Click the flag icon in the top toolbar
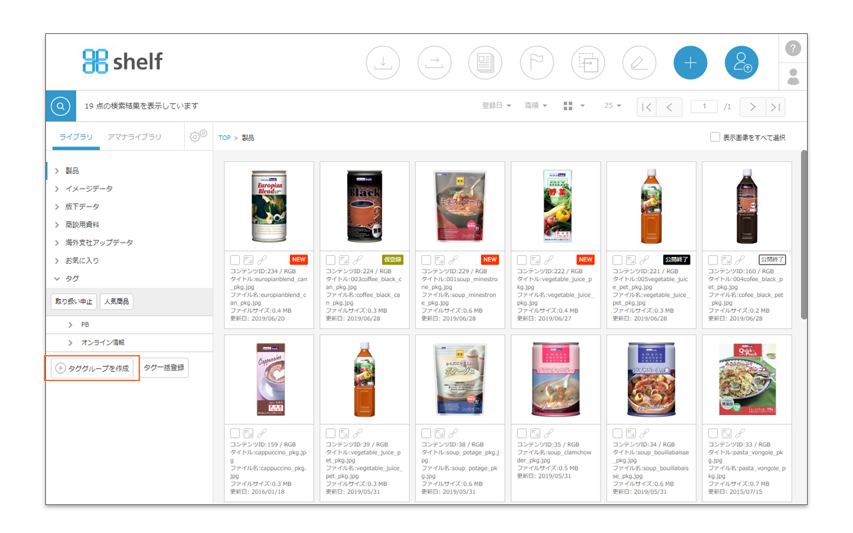The height and width of the screenshot is (533, 853). click(536, 63)
